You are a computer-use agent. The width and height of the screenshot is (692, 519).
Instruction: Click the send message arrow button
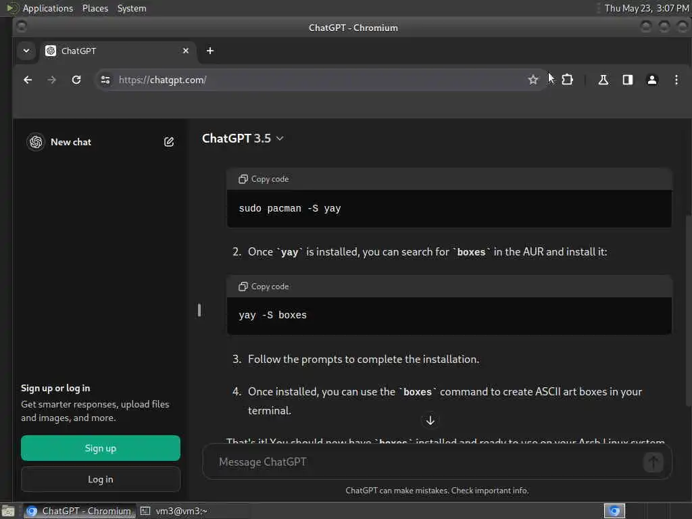click(x=653, y=462)
